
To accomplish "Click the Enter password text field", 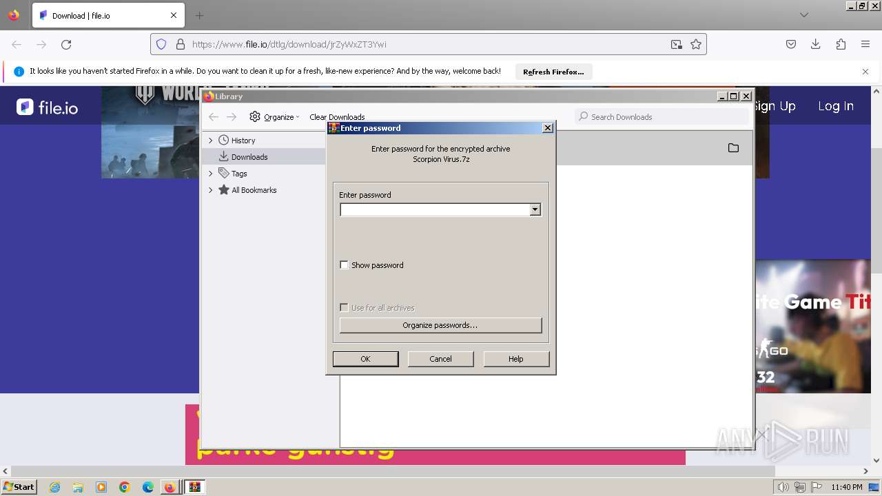I will tap(435, 209).
